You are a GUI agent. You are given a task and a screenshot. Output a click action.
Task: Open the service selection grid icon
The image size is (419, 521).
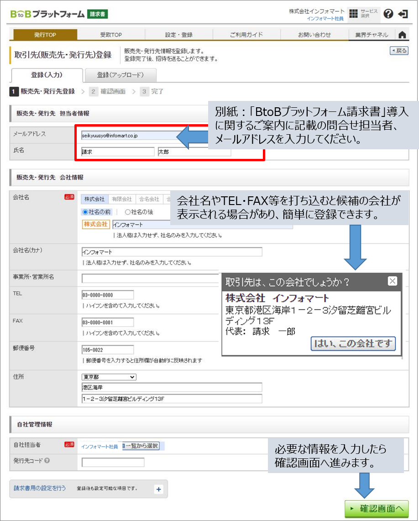(x=354, y=14)
